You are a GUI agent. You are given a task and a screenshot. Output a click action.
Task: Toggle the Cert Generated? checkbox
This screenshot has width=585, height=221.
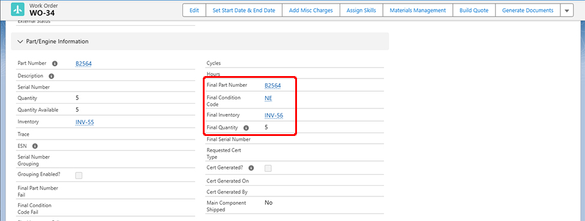[268, 168]
